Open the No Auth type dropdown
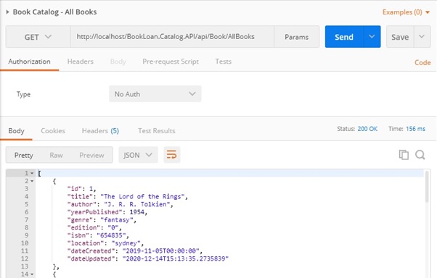Viewport: 437px width, 278px height. [155, 94]
